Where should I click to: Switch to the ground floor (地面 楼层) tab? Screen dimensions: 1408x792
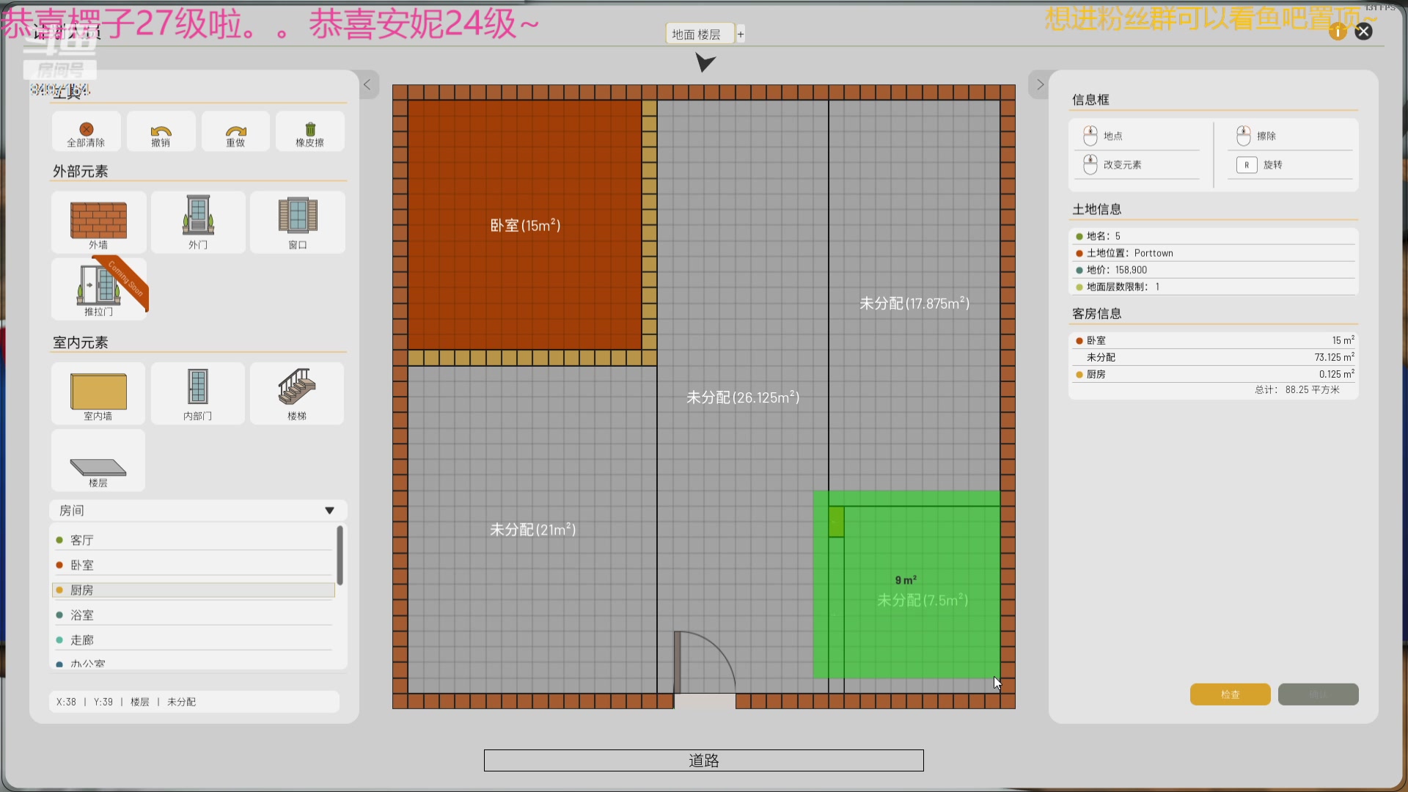tap(697, 34)
